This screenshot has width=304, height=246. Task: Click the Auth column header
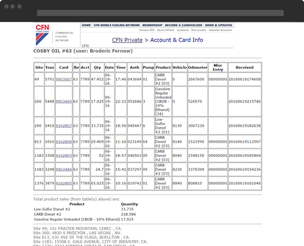[x=135, y=67]
